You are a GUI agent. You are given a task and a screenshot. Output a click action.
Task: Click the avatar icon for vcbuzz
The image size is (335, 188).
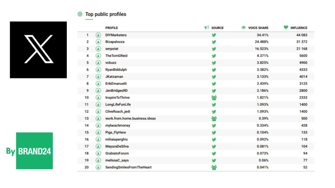click(x=98, y=63)
